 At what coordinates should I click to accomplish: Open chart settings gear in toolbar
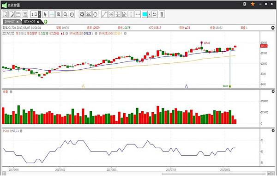point(82,14)
